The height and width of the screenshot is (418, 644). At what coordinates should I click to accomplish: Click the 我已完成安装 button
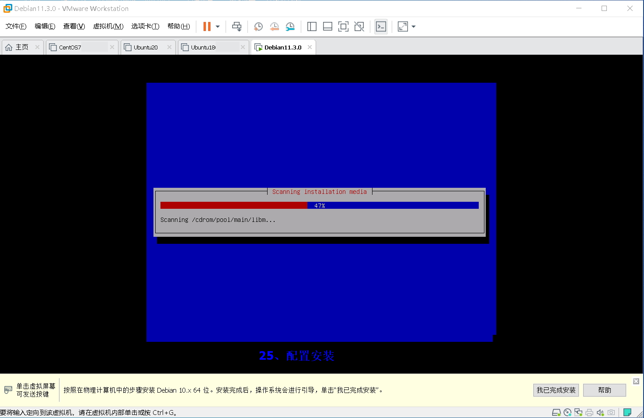coord(556,390)
